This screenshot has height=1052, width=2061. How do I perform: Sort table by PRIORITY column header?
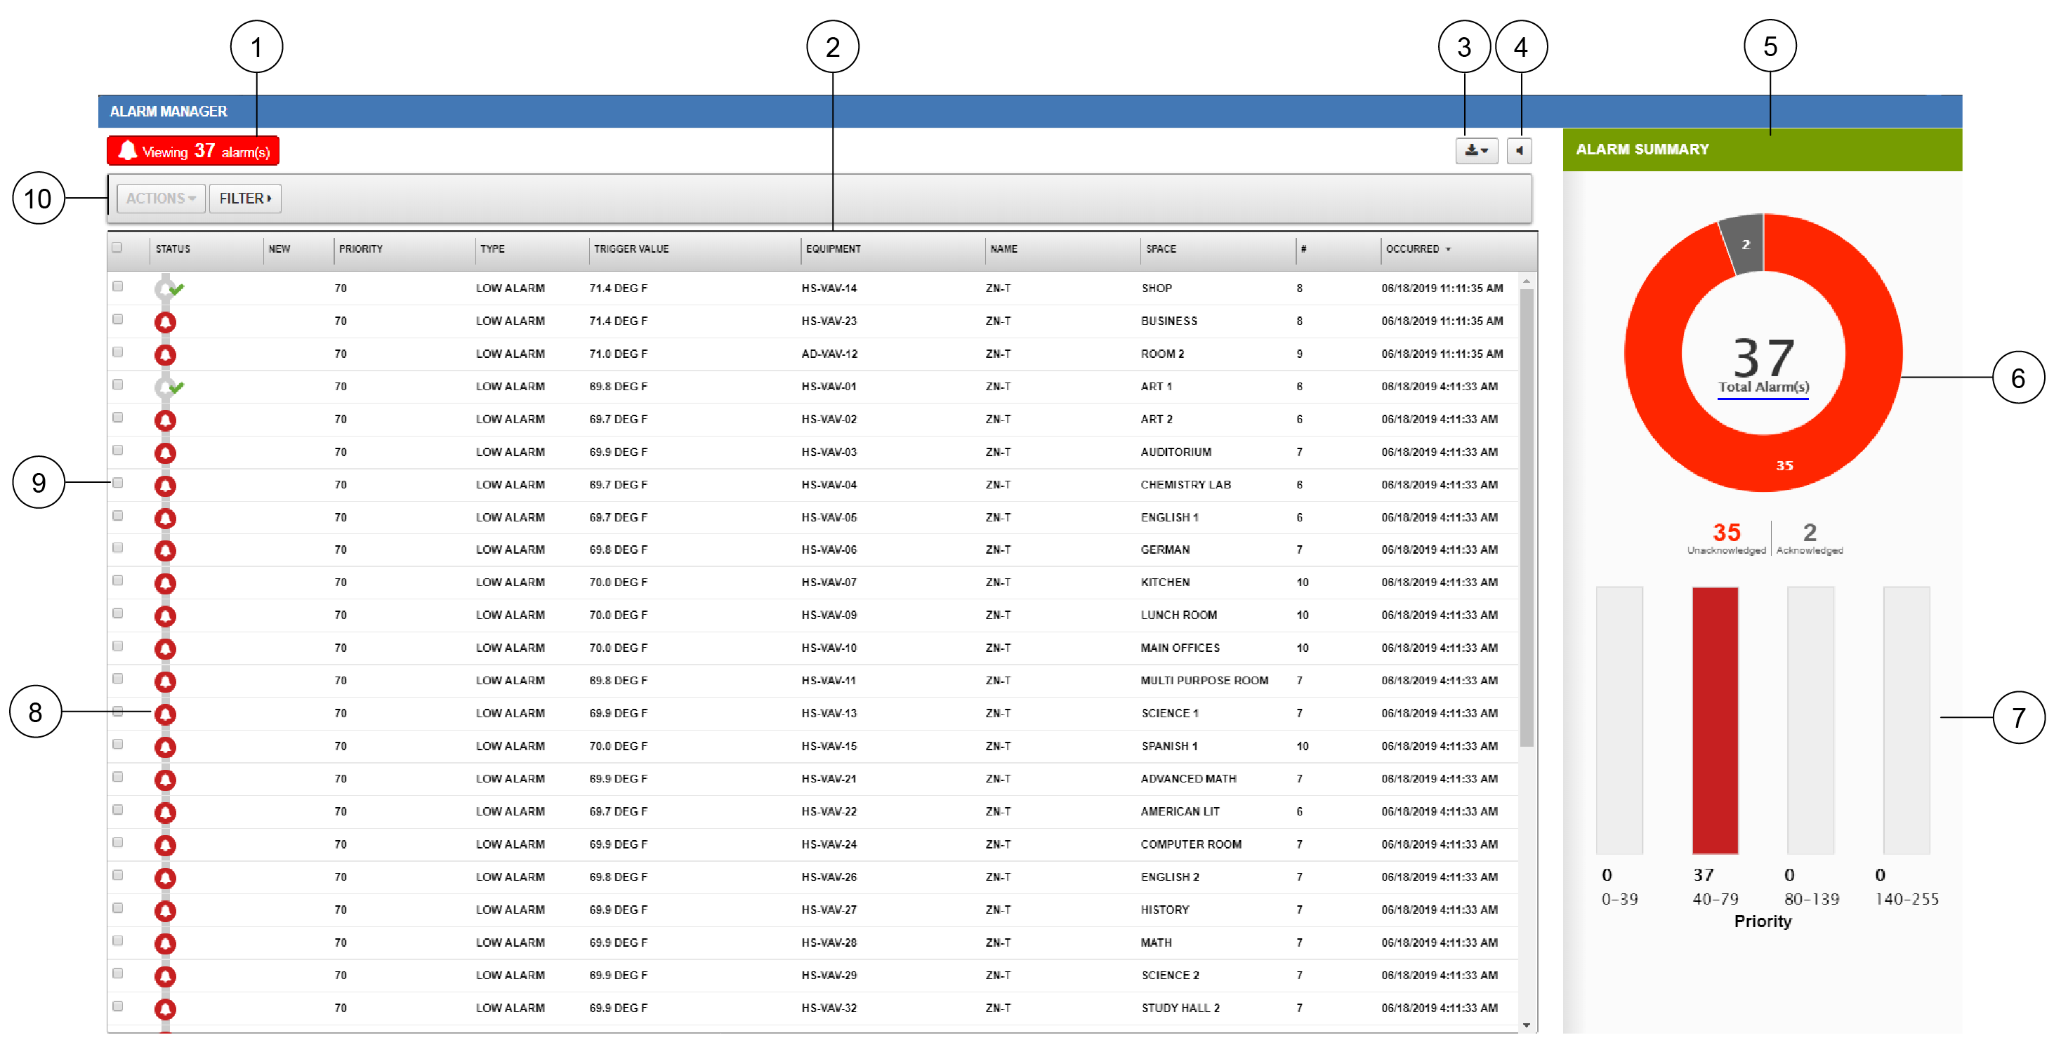(x=360, y=248)
